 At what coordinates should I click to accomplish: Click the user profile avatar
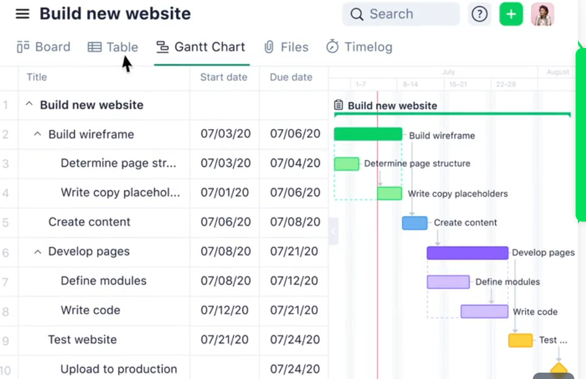tap(542, 14)
